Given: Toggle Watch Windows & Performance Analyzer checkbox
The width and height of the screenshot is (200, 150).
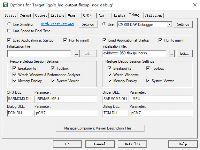Looking at the screenshot, I should click(15, 75).
